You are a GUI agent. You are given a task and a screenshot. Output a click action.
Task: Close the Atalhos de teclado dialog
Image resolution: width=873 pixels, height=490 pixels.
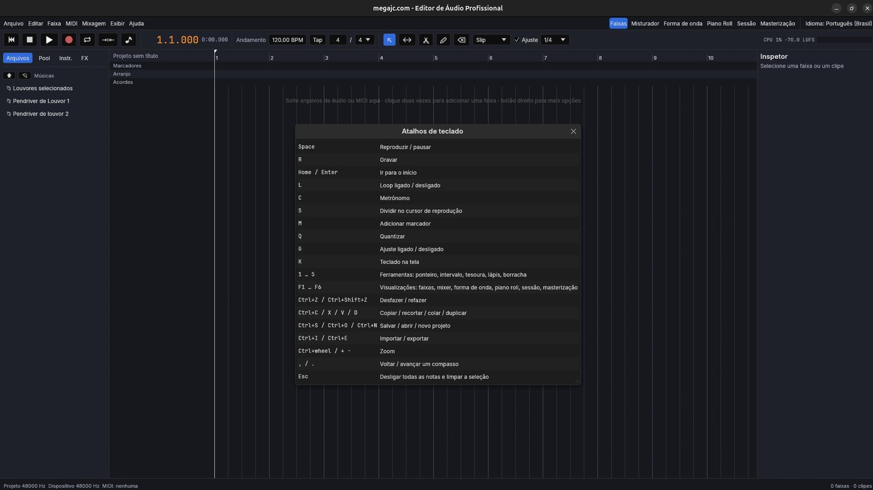573,131
